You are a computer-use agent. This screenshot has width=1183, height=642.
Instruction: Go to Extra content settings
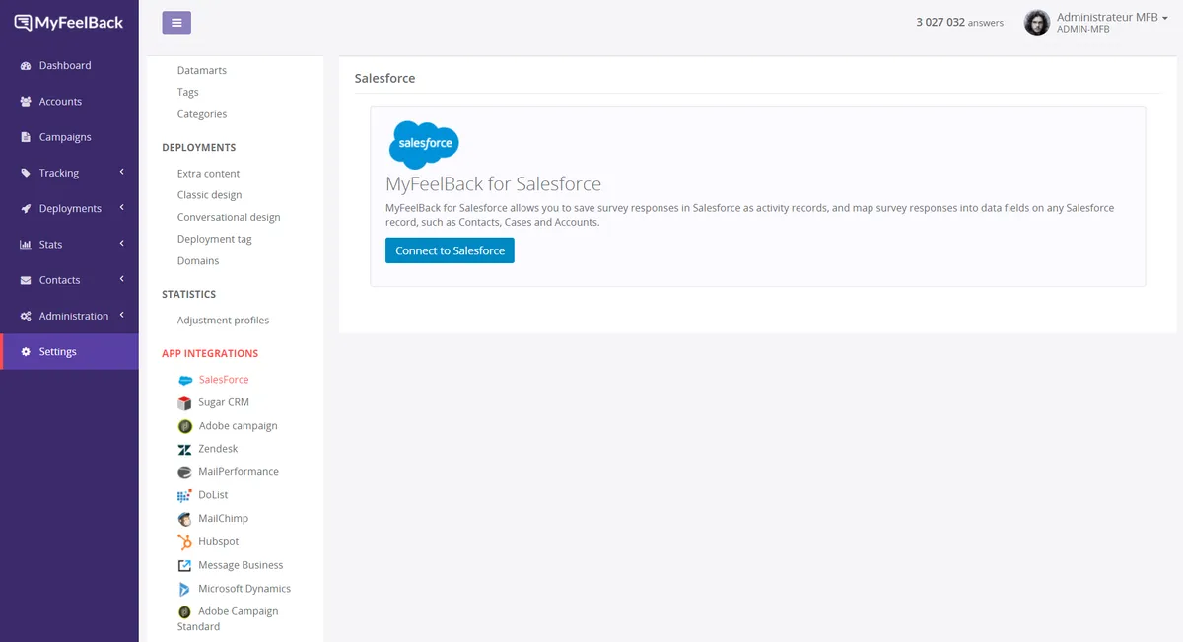tap(209, 174)
